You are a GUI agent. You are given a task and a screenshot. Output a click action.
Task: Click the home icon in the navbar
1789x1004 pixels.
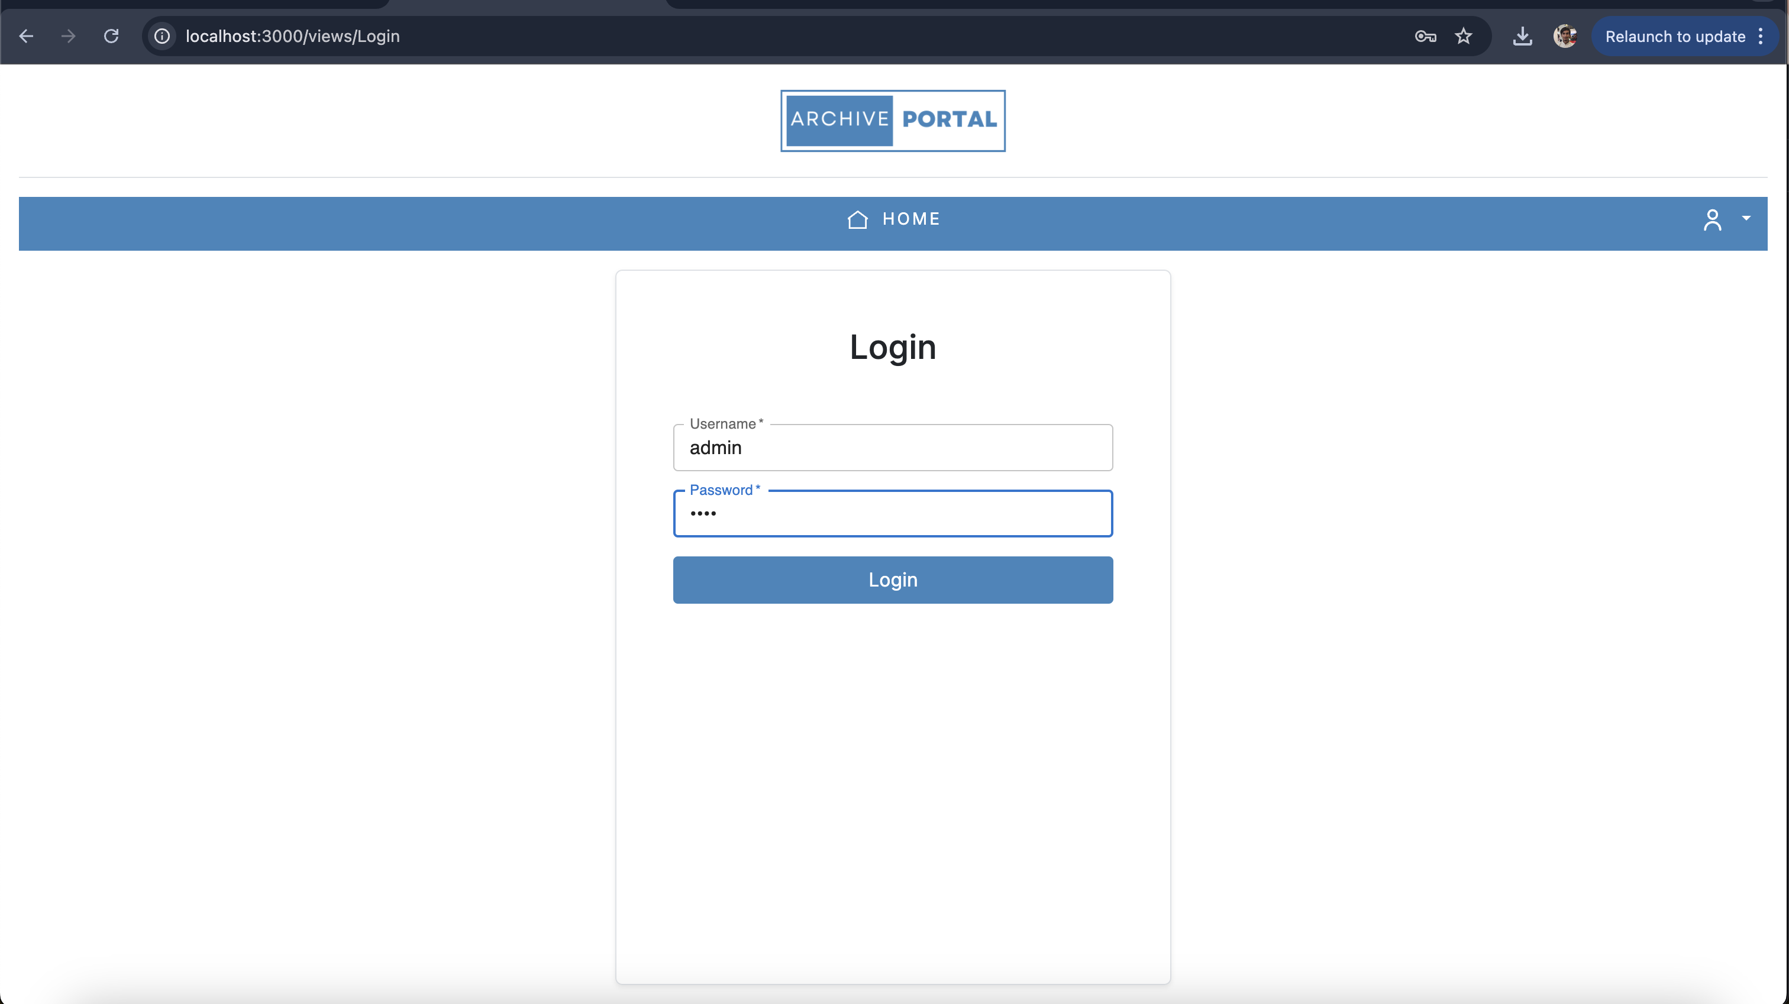[x=857, y=219]
